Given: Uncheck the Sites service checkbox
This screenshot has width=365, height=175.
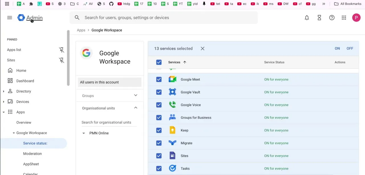Looking at the screenshot, I should tap(159, 156).
